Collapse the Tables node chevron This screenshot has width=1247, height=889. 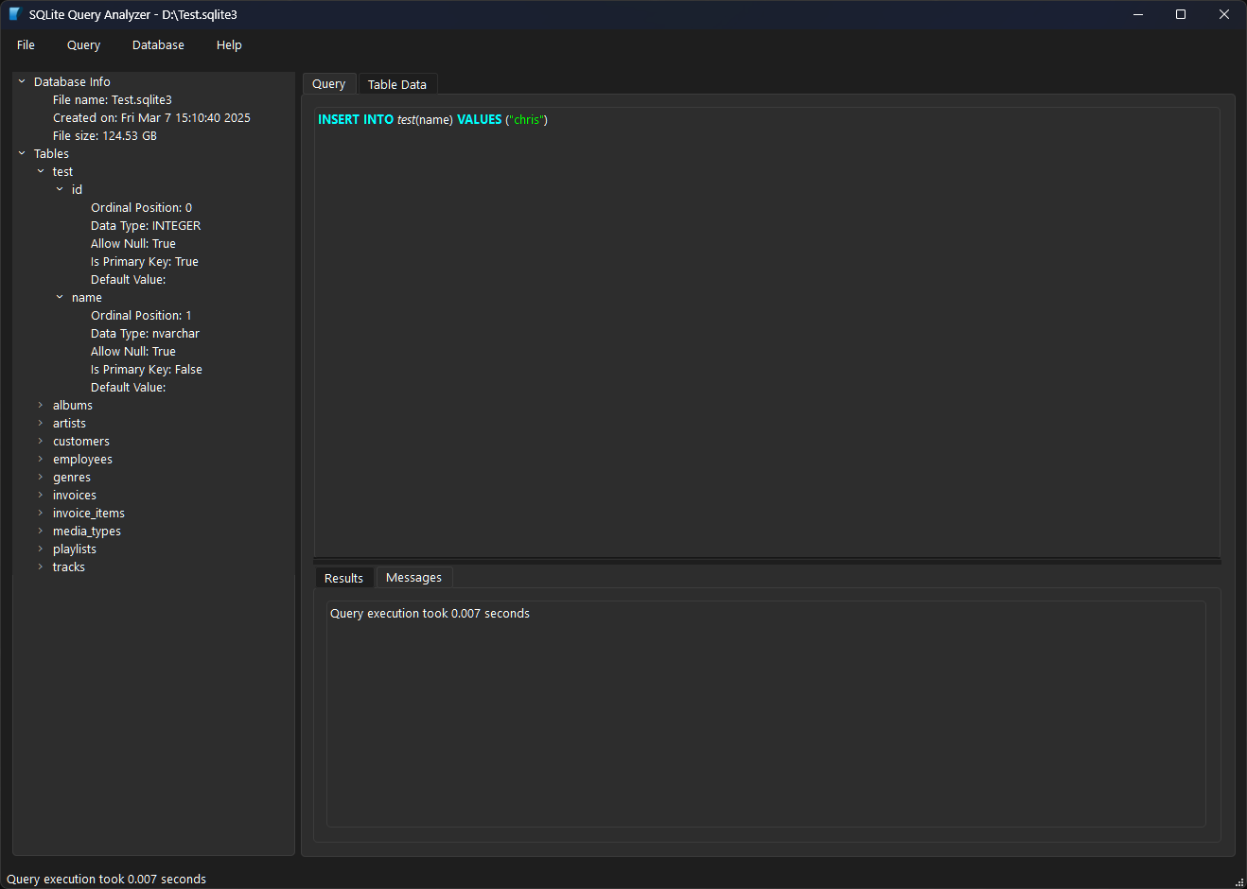(22, 153)
